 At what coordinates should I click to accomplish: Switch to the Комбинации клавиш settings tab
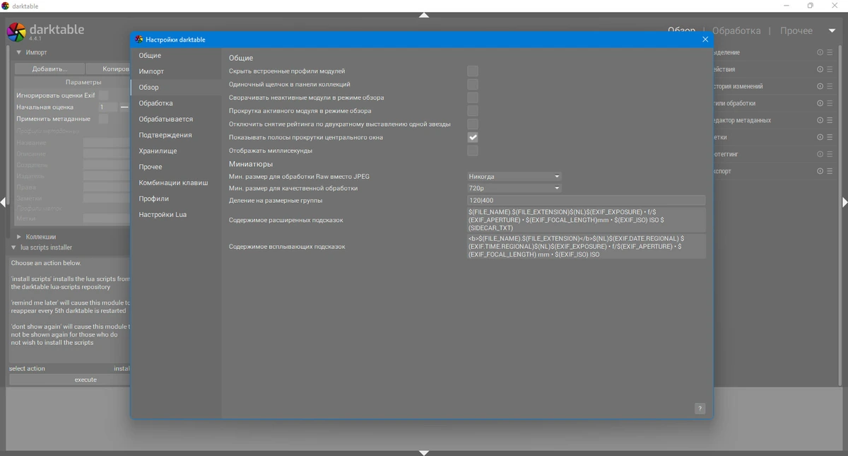(173, 182)
